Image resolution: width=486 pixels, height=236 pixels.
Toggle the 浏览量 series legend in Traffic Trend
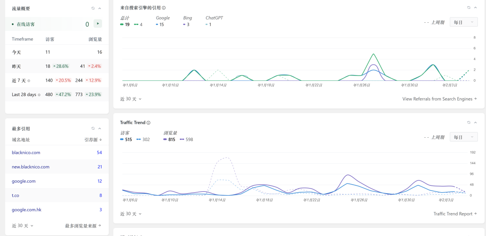[178, 136]
